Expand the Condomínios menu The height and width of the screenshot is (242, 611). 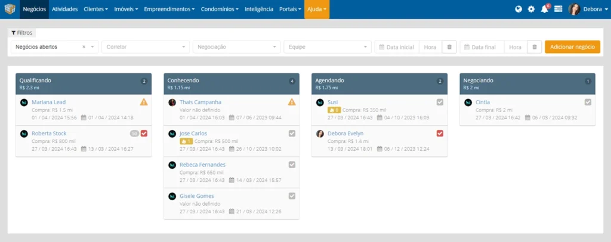(x=220, y=10)
